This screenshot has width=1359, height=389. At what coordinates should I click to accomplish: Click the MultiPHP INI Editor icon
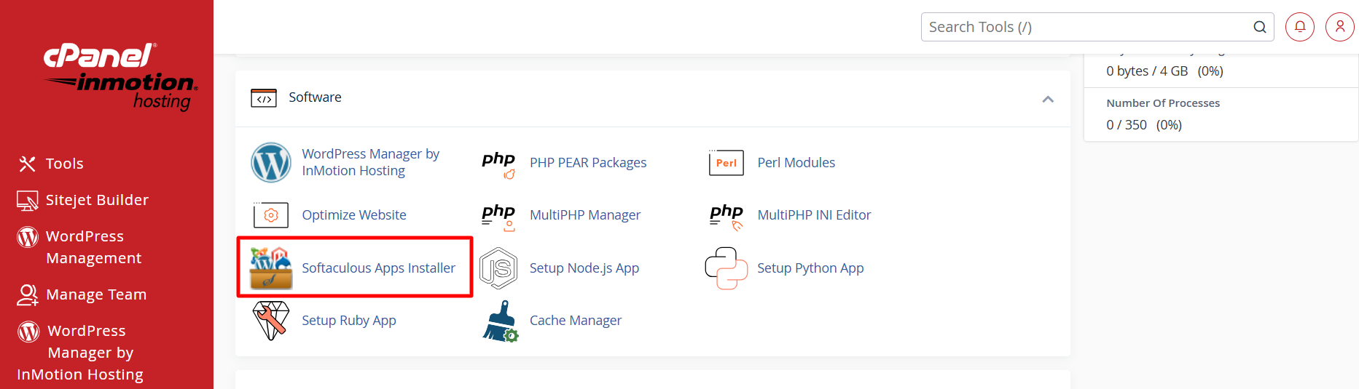coord(727,217)
